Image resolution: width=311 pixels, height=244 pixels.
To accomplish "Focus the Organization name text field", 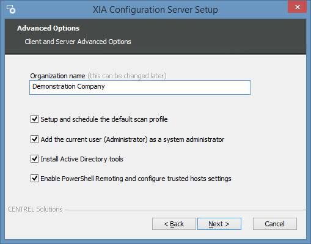I will 140,87.
